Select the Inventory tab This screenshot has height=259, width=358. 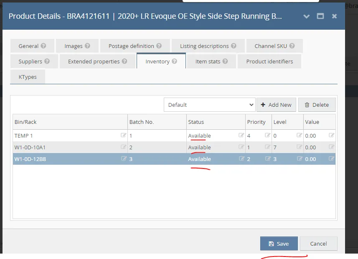(161, 61)
